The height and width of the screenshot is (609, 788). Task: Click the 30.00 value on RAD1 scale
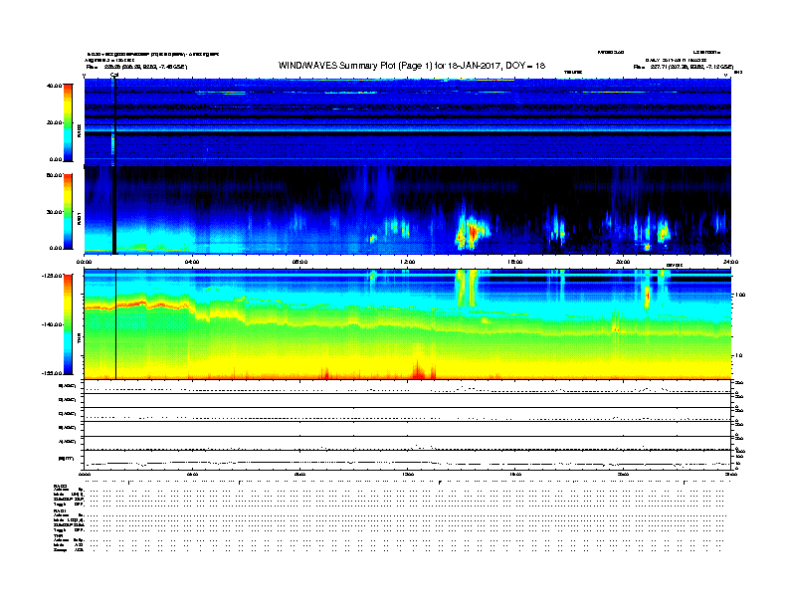54,212
